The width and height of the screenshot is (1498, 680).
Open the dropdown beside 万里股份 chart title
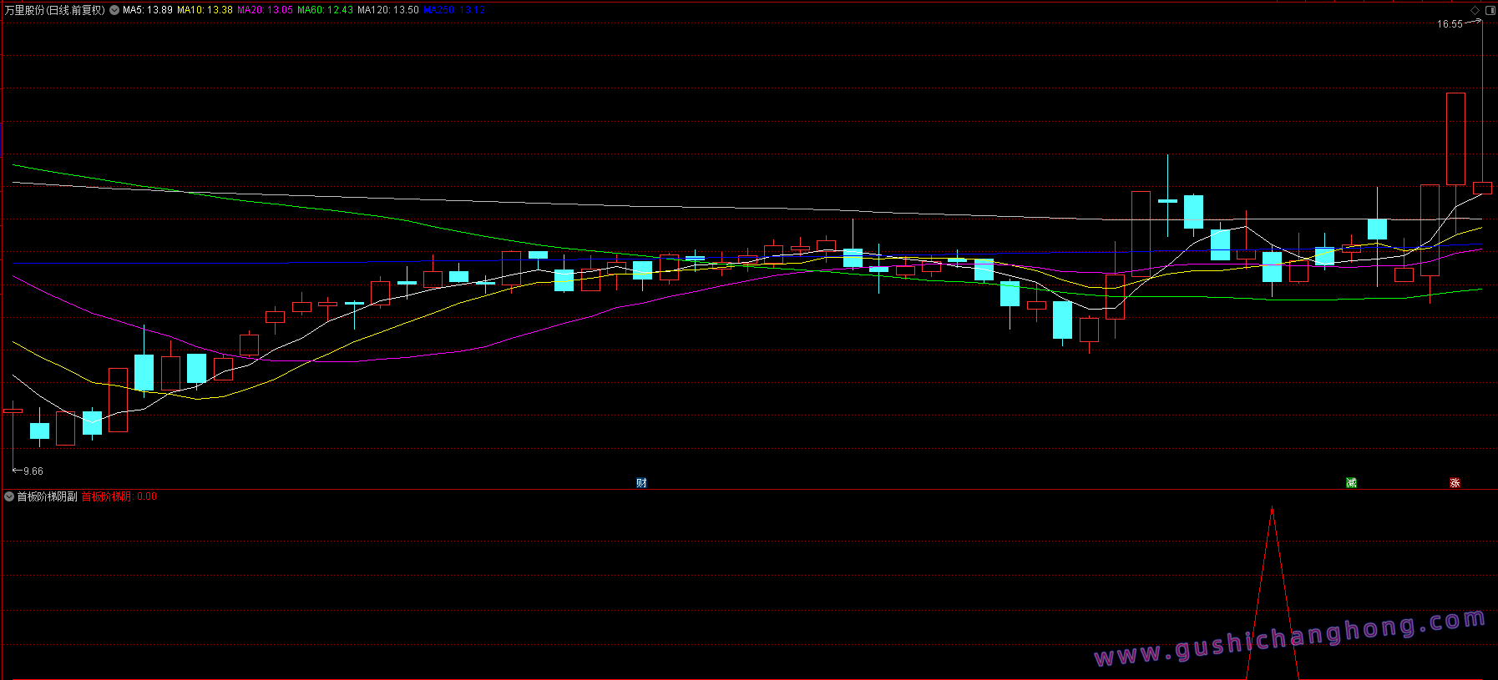click(114, 10)
